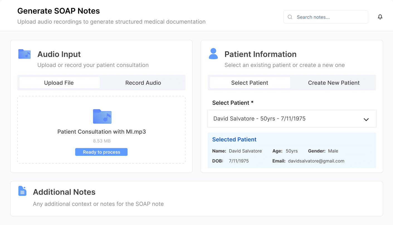
Task: Click the Ready to process badge
Action: click(x=101, y=152)
